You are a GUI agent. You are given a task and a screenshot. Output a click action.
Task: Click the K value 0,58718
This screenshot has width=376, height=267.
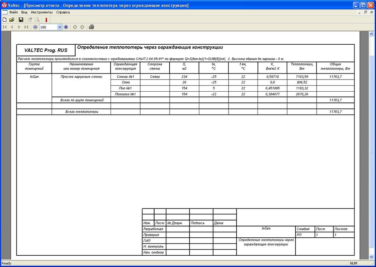[x=272, y=77]
